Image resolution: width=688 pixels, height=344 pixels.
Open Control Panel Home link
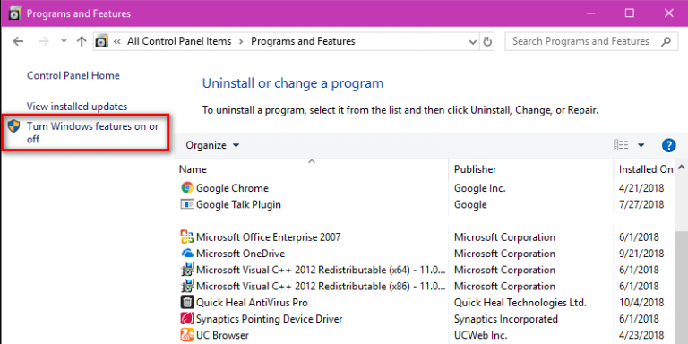[73, 75]
